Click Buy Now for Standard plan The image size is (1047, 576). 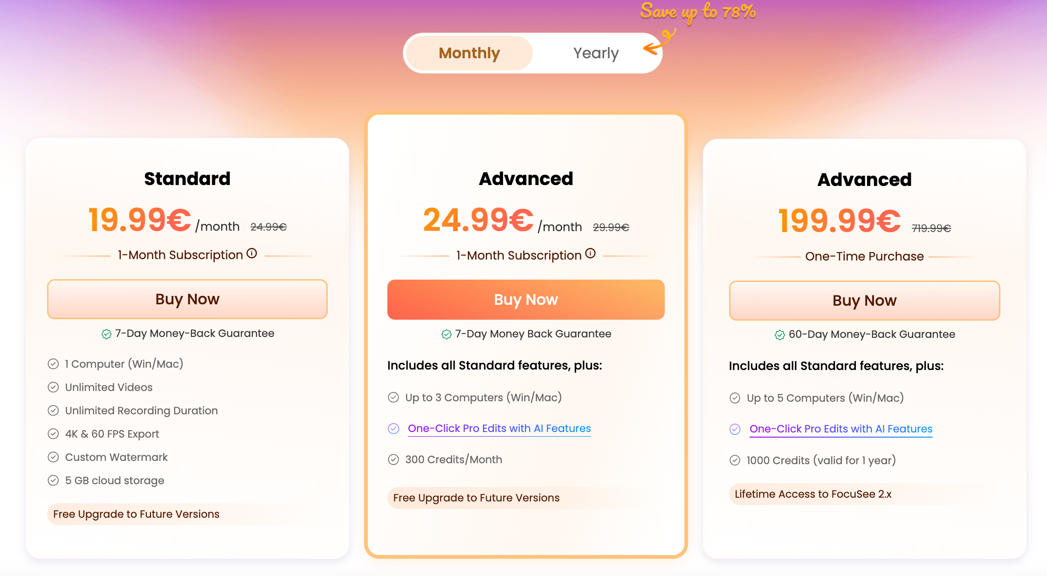(x=187, y=299)
